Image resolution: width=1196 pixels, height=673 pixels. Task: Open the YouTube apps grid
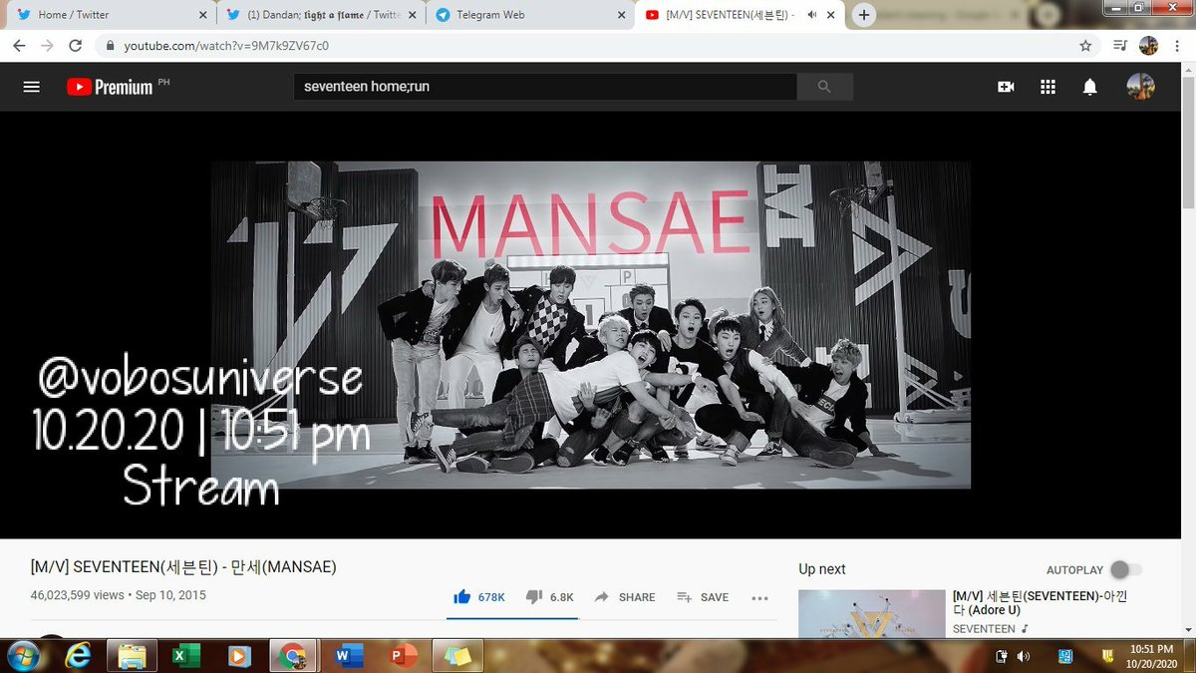pyautogui.click(x=1047, y=87)
